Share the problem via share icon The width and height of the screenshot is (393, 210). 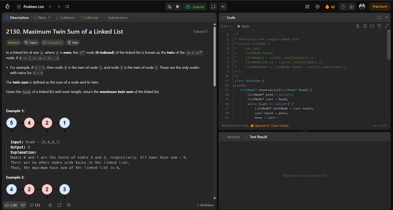[59, 205]
